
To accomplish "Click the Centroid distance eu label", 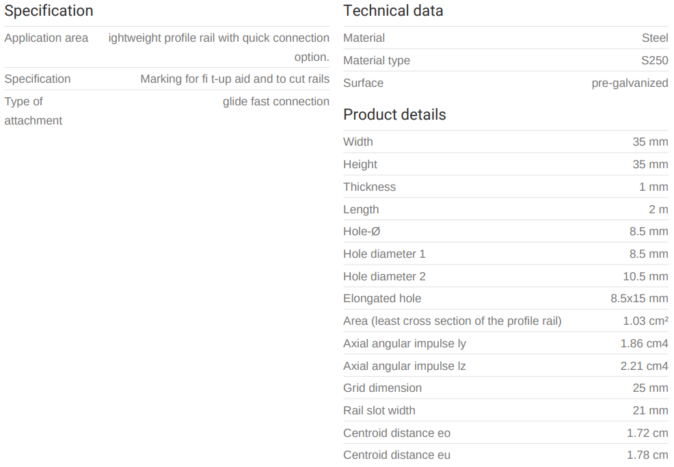I will pyautogui.click(x=396, y=455).
